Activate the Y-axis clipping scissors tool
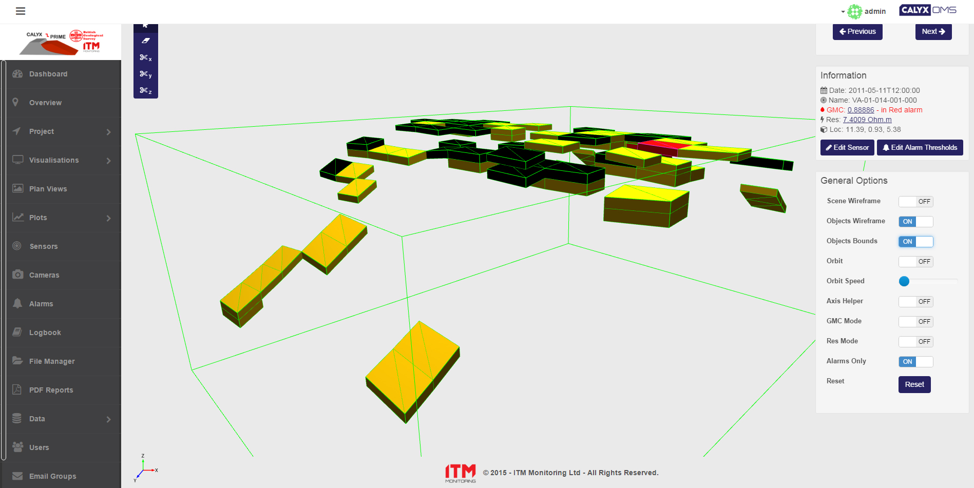 [x=146, y=74]
